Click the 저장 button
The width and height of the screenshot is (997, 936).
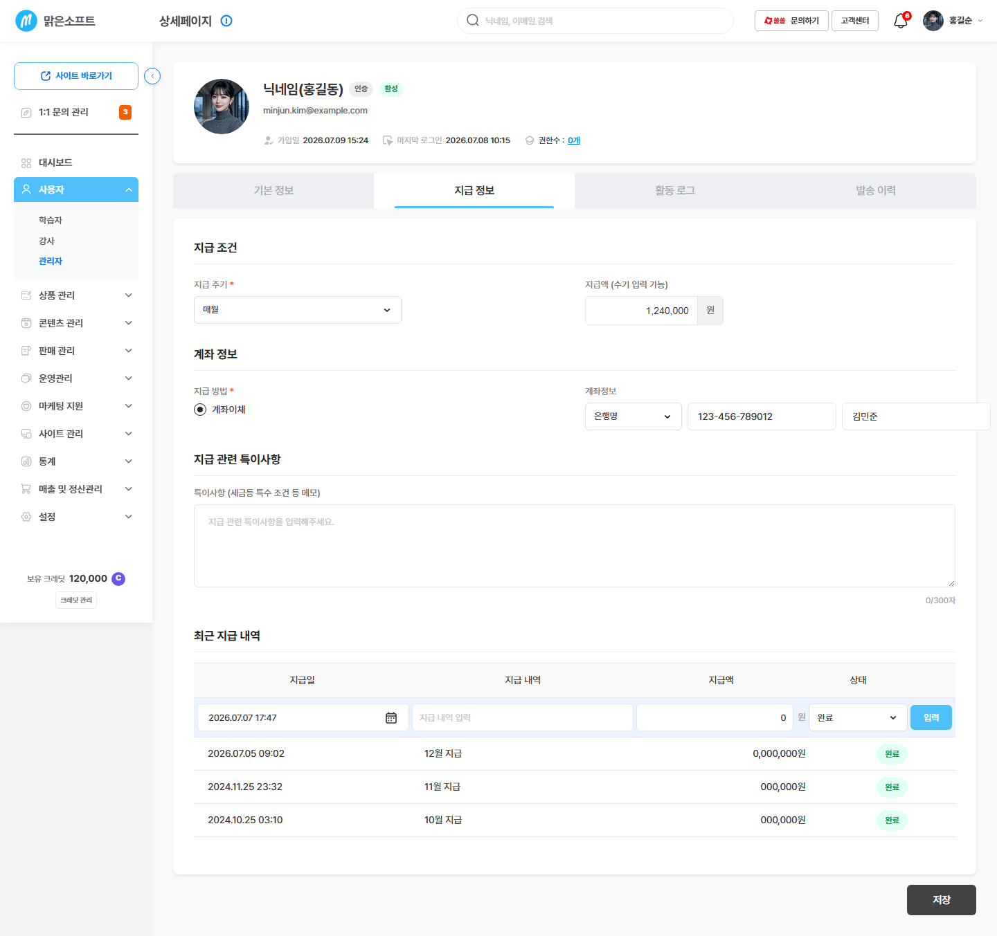tap(942, 900)
